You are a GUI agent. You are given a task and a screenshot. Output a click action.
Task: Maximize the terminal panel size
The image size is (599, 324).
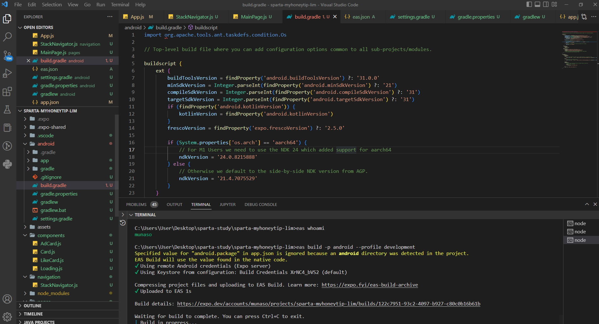click(x=587, y=204)
